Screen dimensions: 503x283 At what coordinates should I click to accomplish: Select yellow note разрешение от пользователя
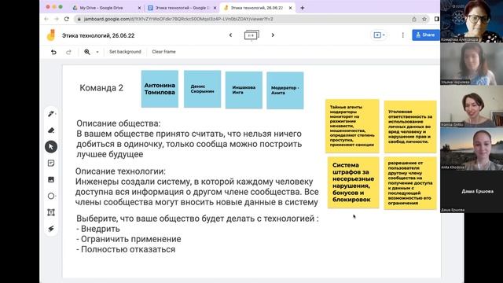410,183
